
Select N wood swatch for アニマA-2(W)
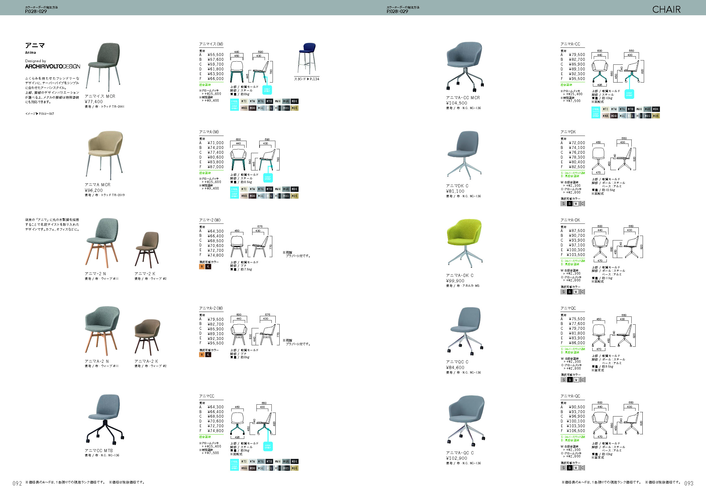[x=202, y=355]
